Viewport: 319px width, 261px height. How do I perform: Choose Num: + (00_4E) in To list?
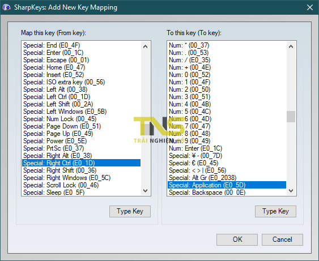[227, 67]
